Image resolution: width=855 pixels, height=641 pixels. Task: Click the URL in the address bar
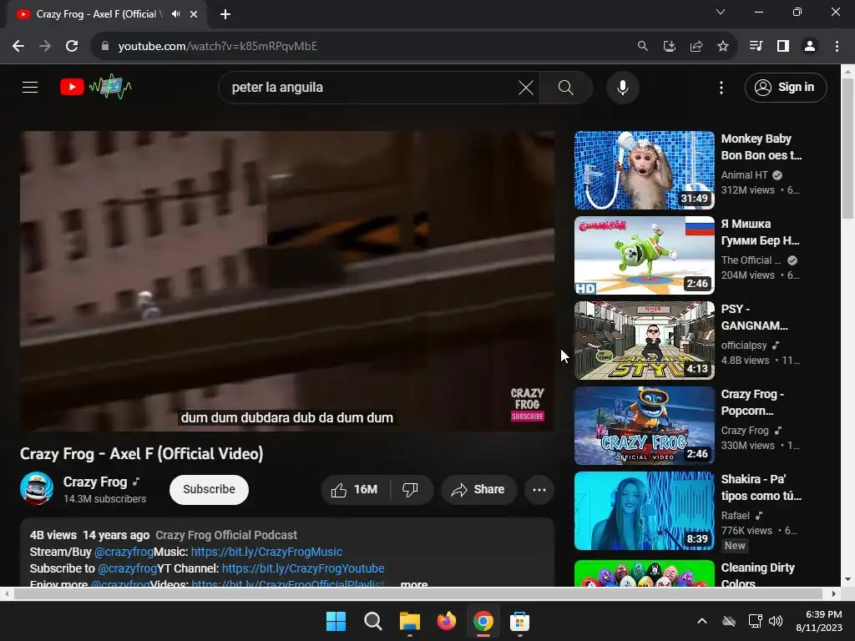[218, 46]
